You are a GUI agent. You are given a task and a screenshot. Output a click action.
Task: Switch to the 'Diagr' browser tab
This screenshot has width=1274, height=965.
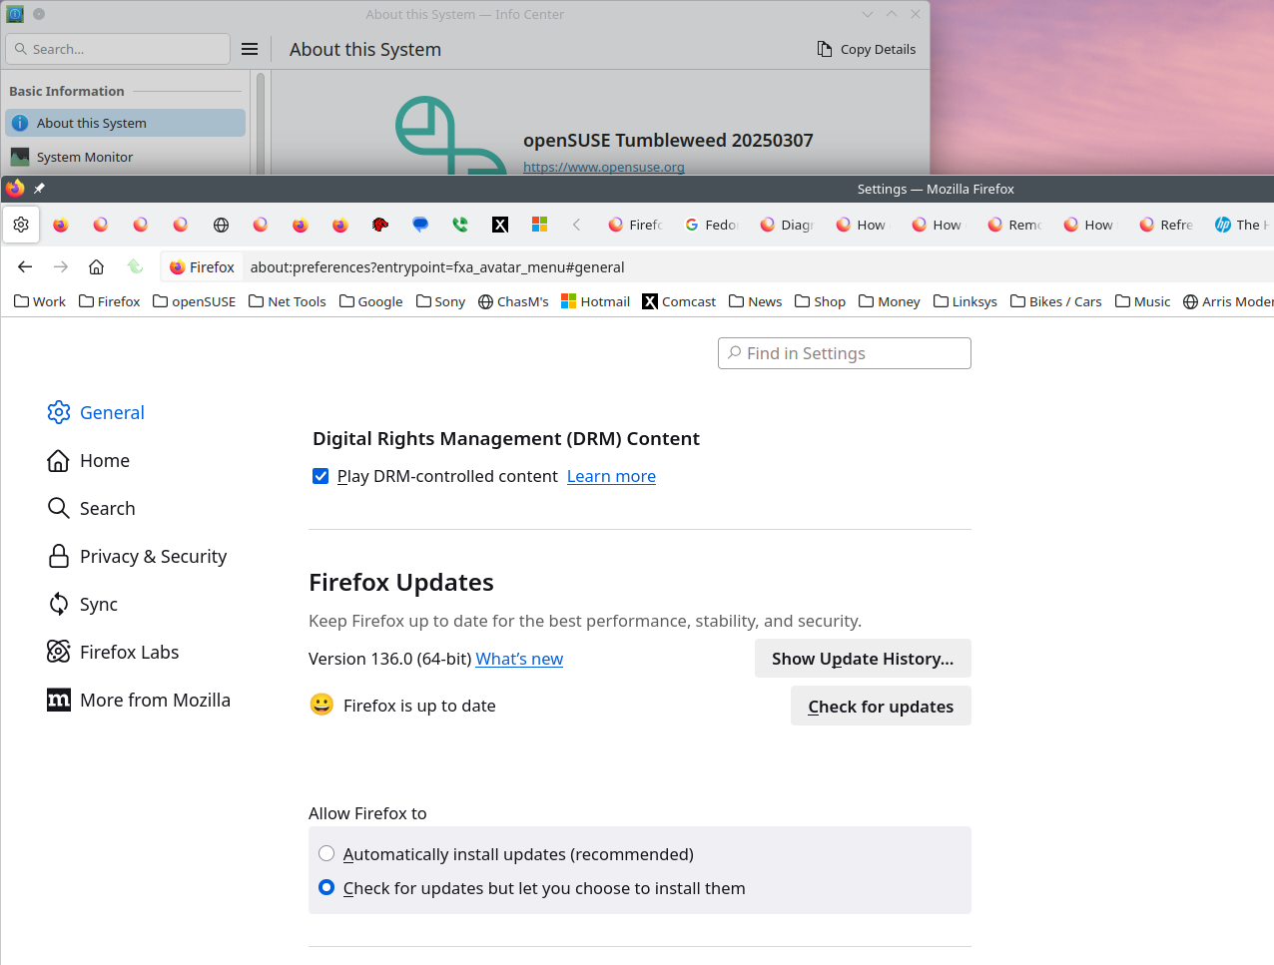(787, 225)
